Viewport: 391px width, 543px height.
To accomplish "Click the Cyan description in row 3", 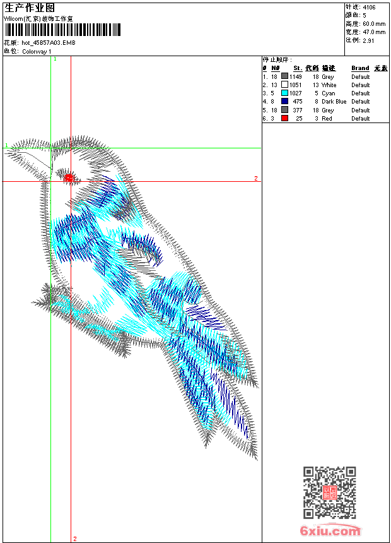I will [x=328, y=93].
